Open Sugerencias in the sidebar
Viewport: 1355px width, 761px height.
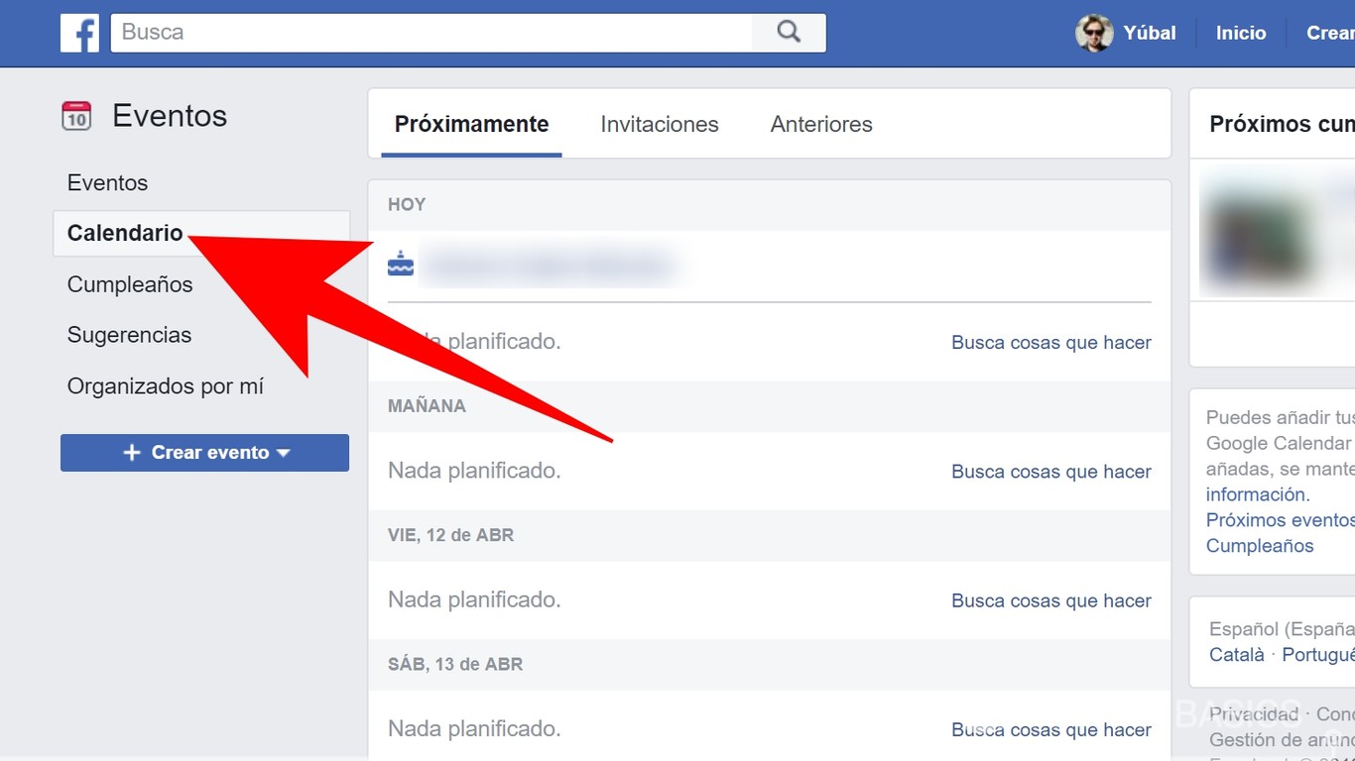click(x=129, y=335)
